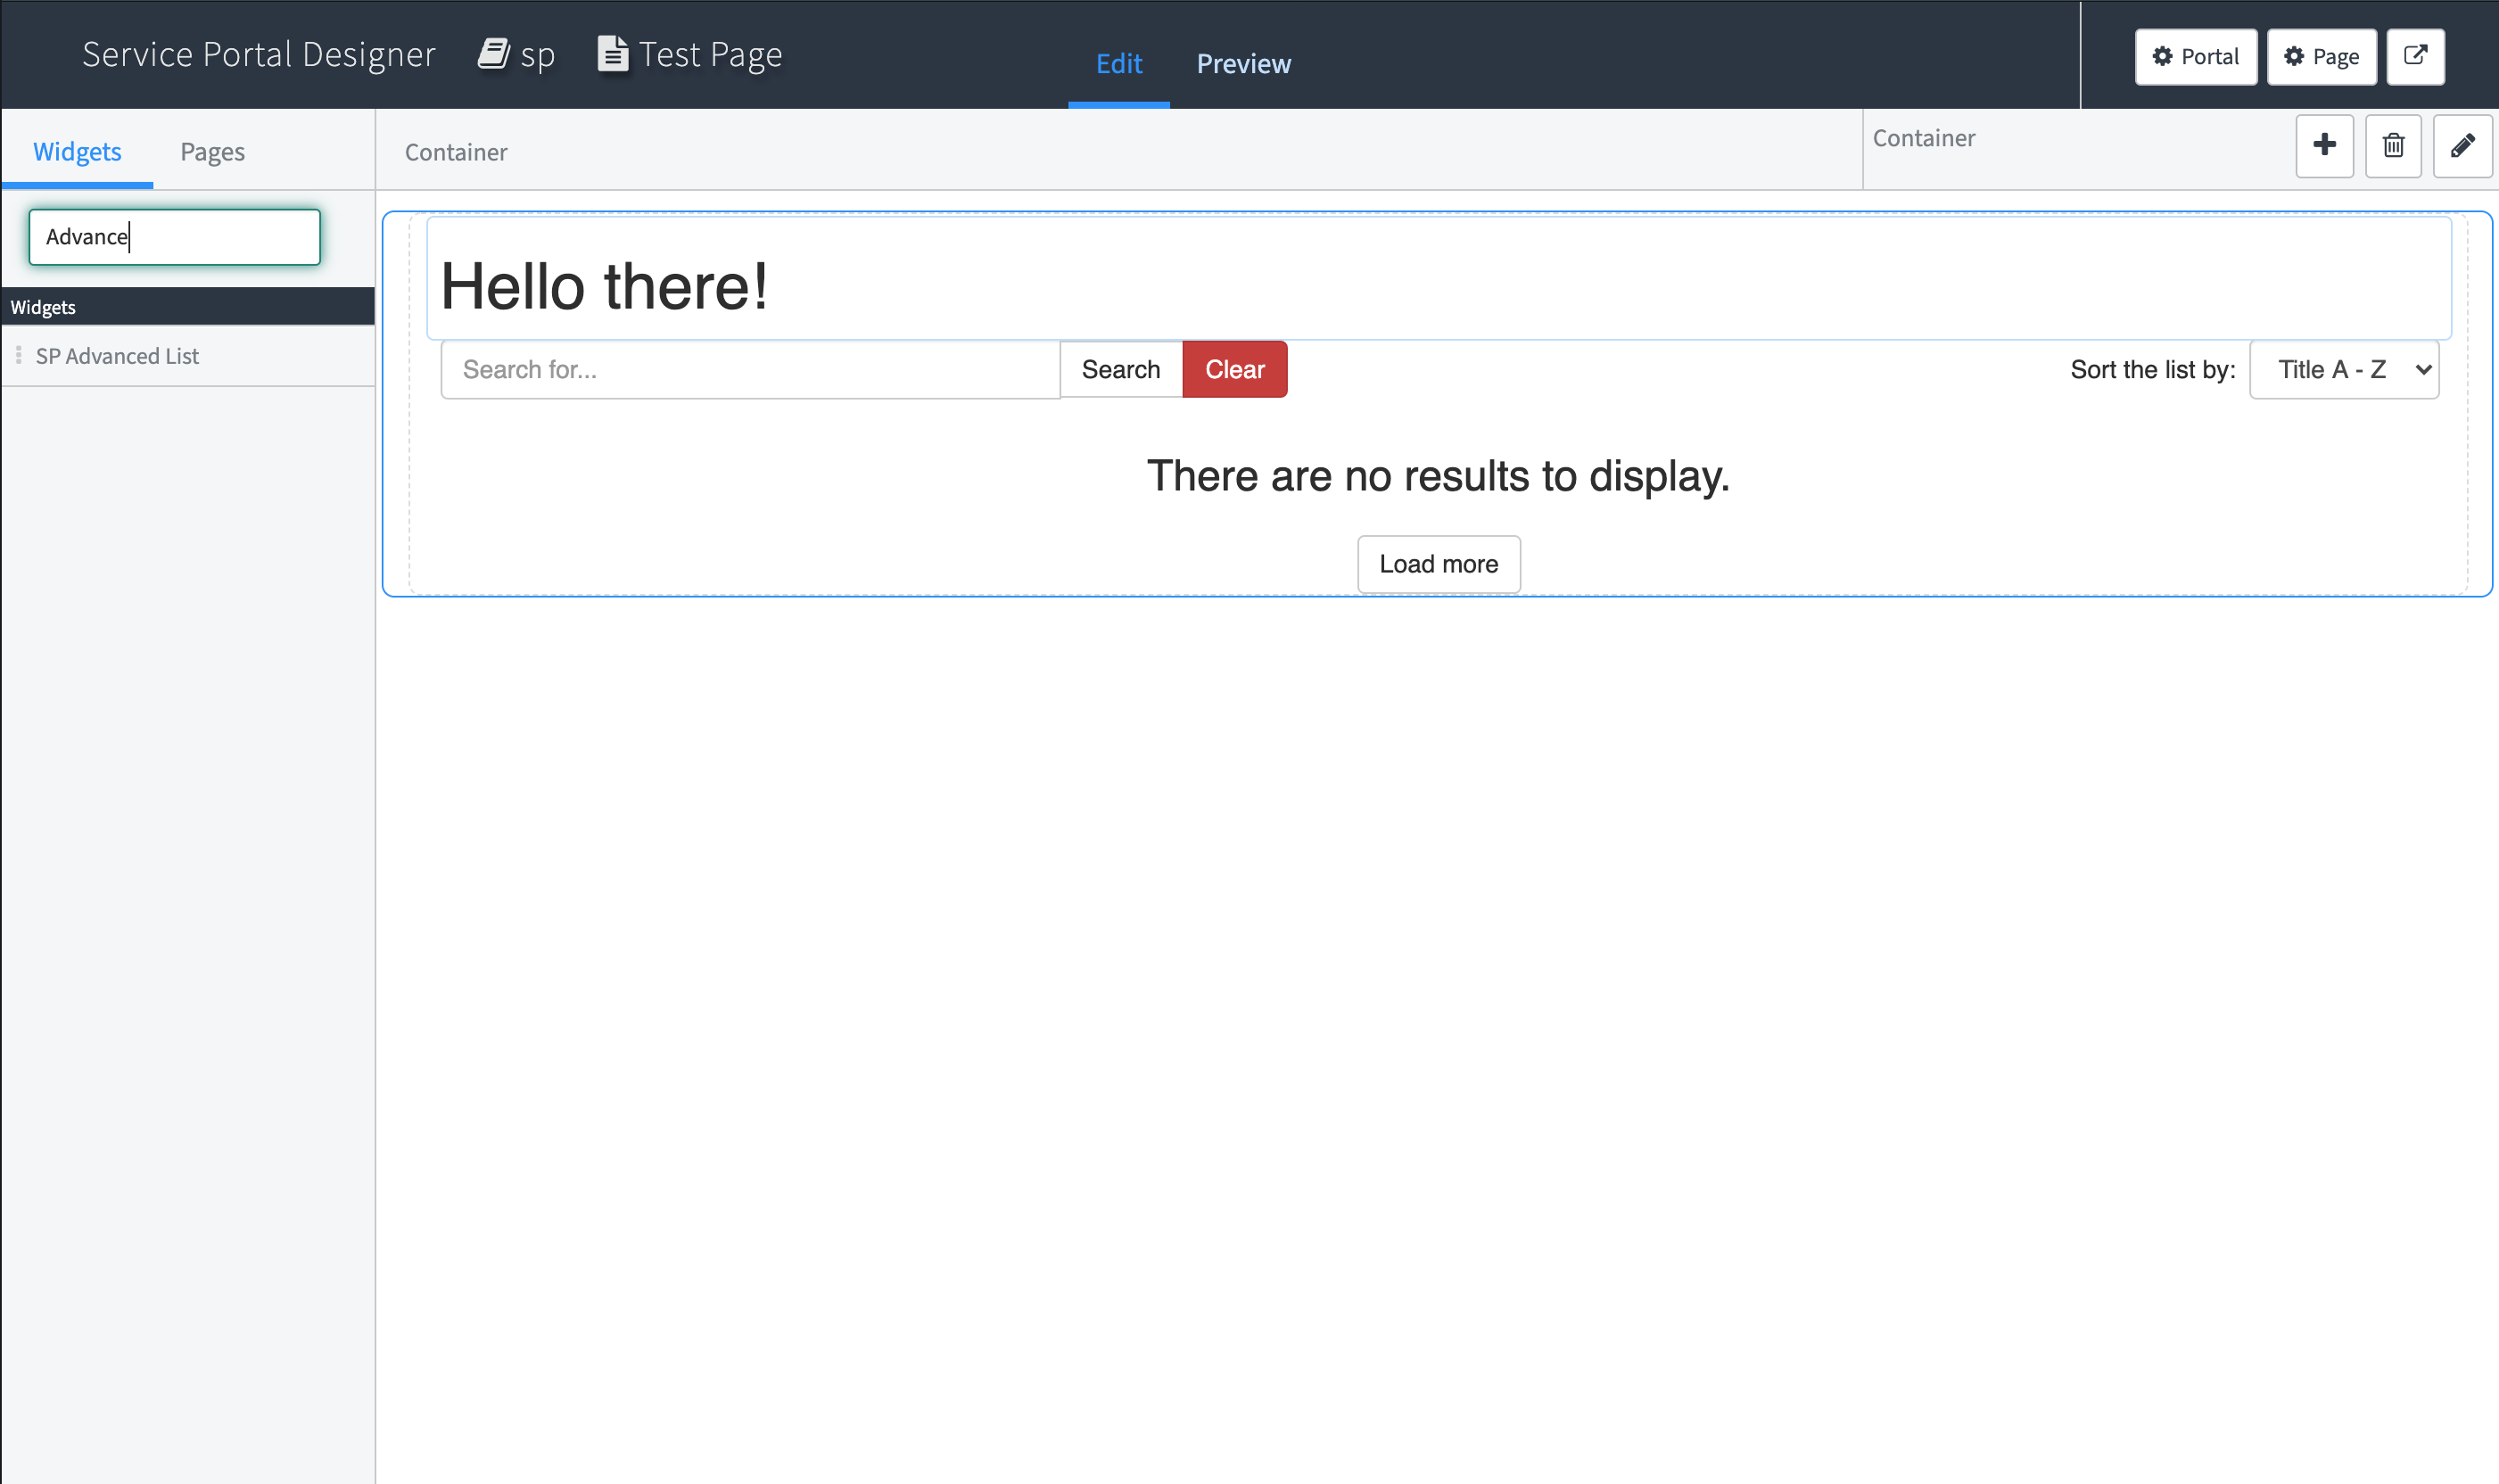Grab the SP Advanced List drag handle
Viewport: 2499px width, 1484px height.
[17, 355]
